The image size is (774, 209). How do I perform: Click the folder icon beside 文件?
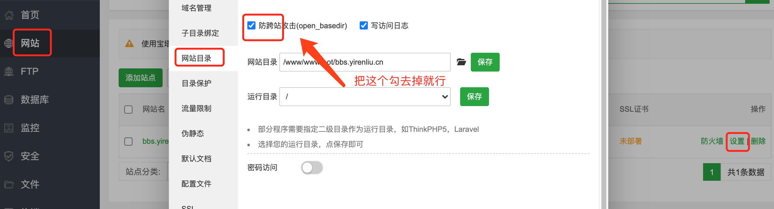[x=9, y=184]
